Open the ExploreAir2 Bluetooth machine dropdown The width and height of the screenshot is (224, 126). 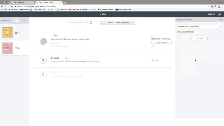(x=118, y=22)
